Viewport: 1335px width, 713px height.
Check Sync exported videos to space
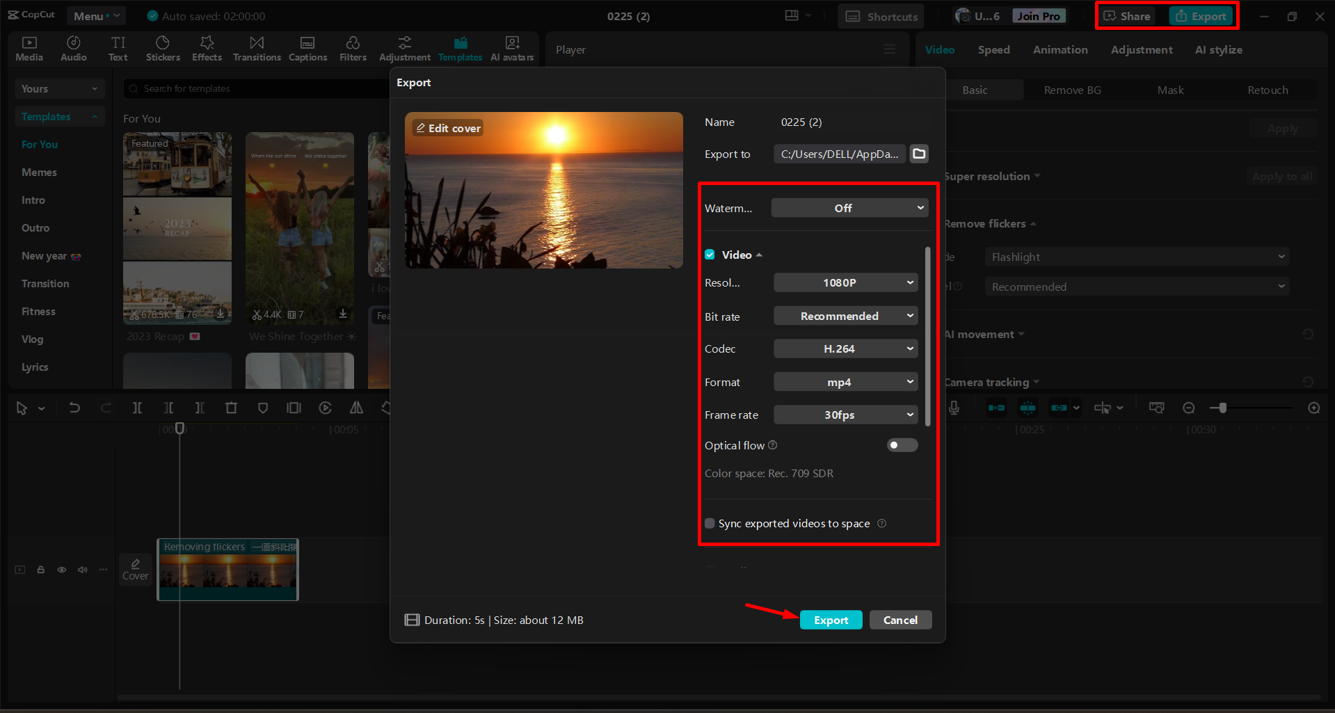pyautogui.click(x=710, y=523)
